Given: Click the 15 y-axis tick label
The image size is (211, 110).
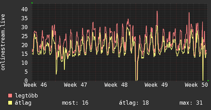Looking at the screenshot, I should (x=25, y=54).
